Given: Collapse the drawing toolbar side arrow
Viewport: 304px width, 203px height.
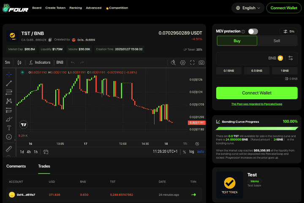Looking at the screenshot, I should click(x=15, y=140).
